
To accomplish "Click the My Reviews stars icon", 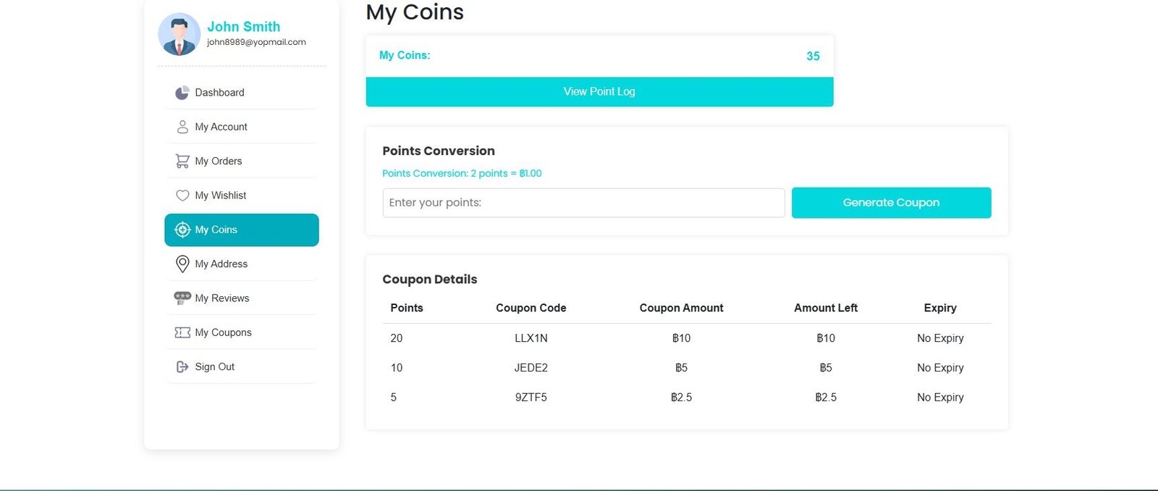I will pyautogui.click(x=182, y=298).
